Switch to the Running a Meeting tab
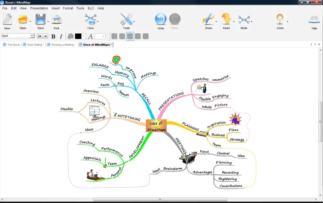The image size is (323, 203). tap(61, 45)
